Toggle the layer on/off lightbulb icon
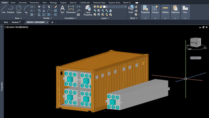Viewport: 209px width, 118px height. point(95,7)
